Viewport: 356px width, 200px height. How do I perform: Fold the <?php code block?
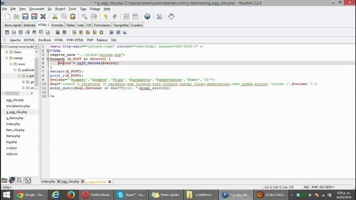[48, 51]
